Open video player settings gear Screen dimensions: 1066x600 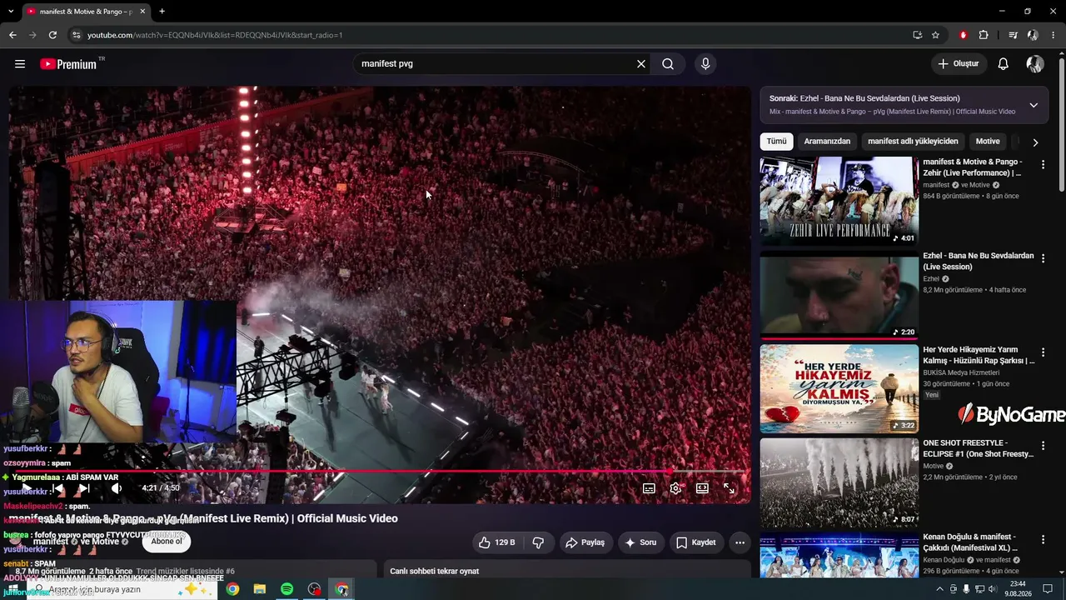675,488
